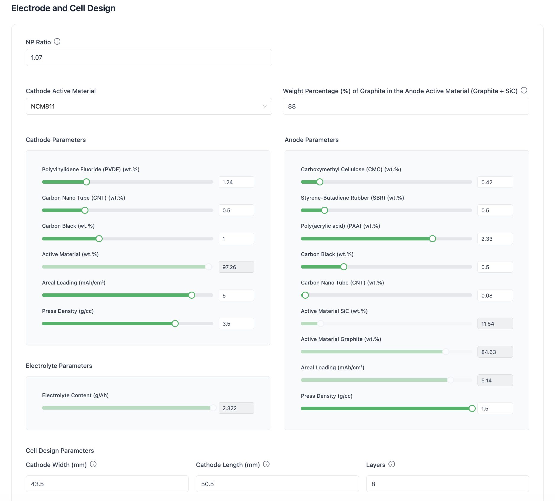Click the anode CNT value field showing 0.08
Viewport: 555px width, 501px height.
click(495, 295)
